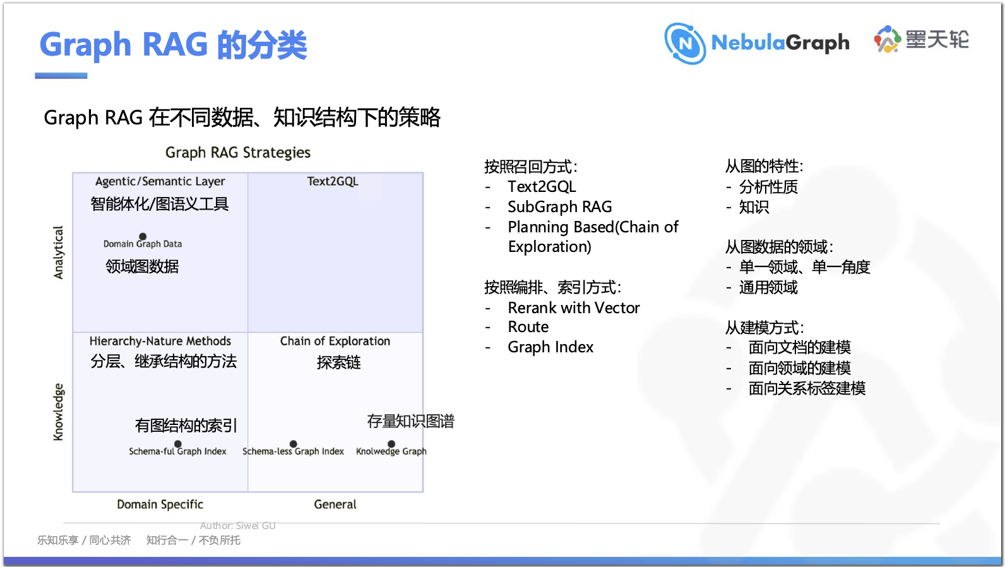The width and height of the screenshot is (1005, 567).
Task: Click the "Text2GQL" bullet in the list
Action: click(542, 187)
